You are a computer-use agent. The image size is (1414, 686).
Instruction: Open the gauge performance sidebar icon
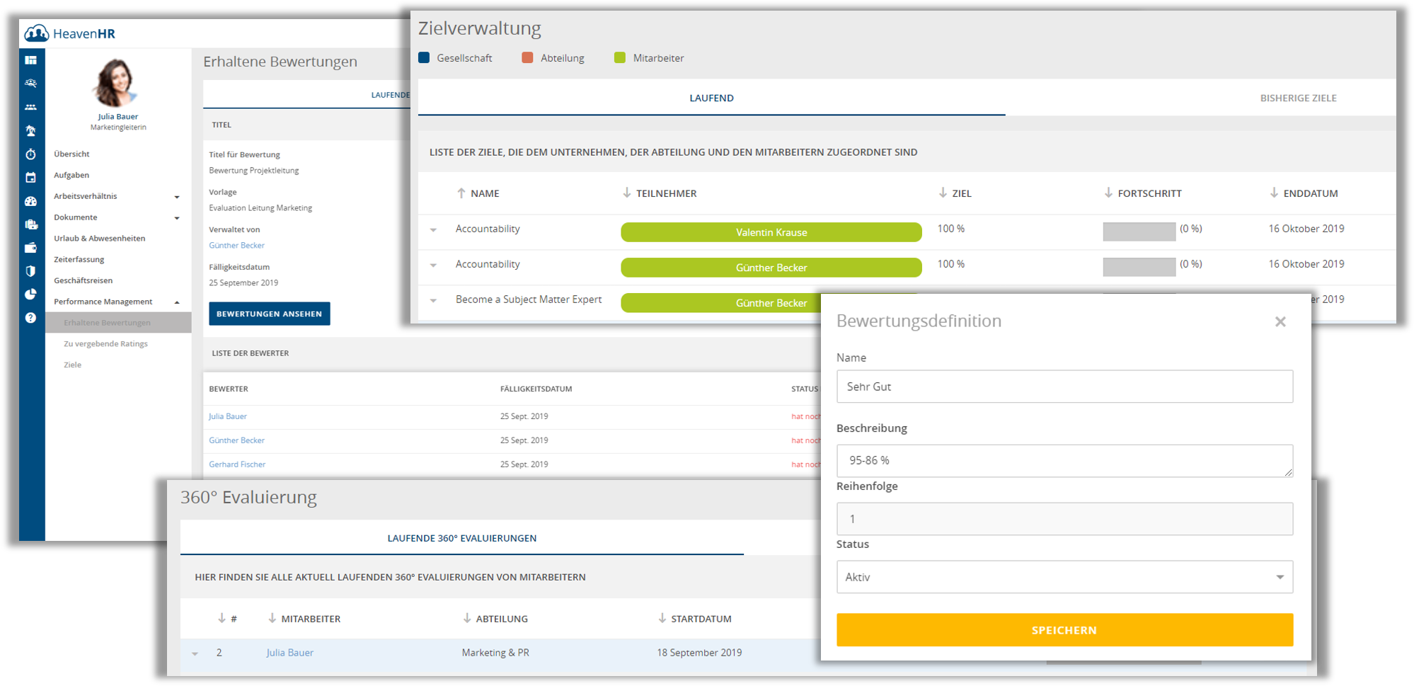30,201
